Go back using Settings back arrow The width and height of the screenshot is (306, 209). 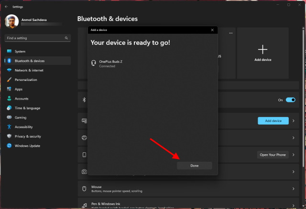[x=6, y=7]
